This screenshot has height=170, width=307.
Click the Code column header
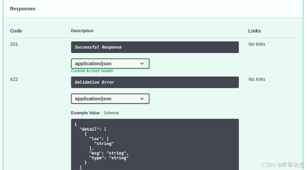coord(16,31)
